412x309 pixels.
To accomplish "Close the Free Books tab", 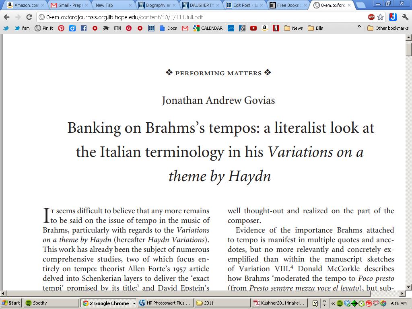I will (306, 5).
